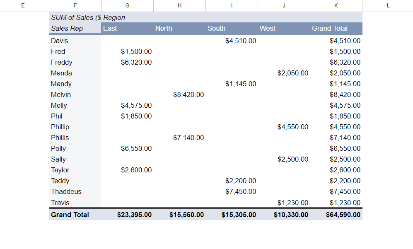The width and height of the screenshot is (413, 249).
Task: Select column G header
Action: (x=127, y=5)
